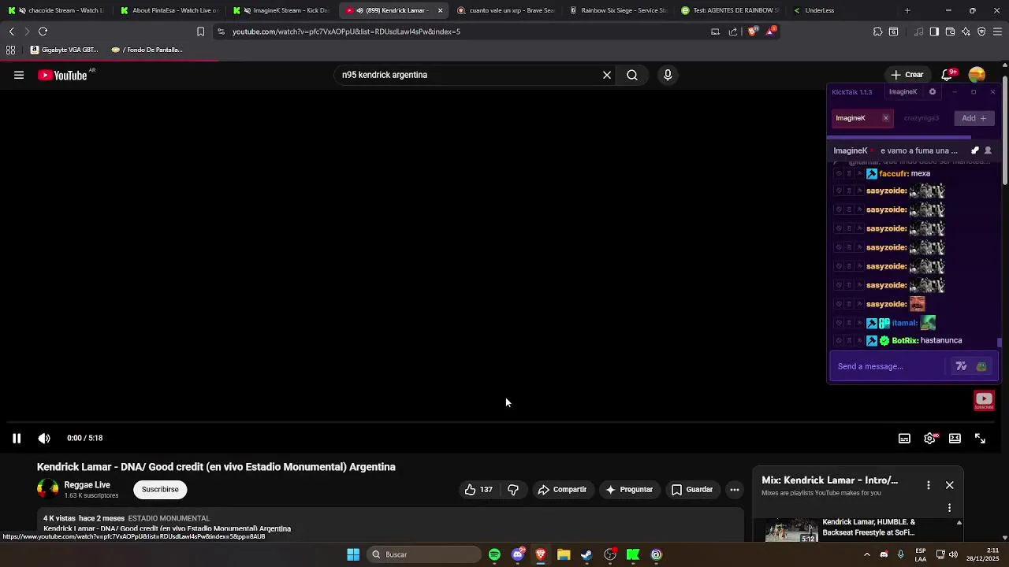This screenshot has height=567, width=1009.
Task: Bookmark this page icon
Action: click(x=200, y=31)
